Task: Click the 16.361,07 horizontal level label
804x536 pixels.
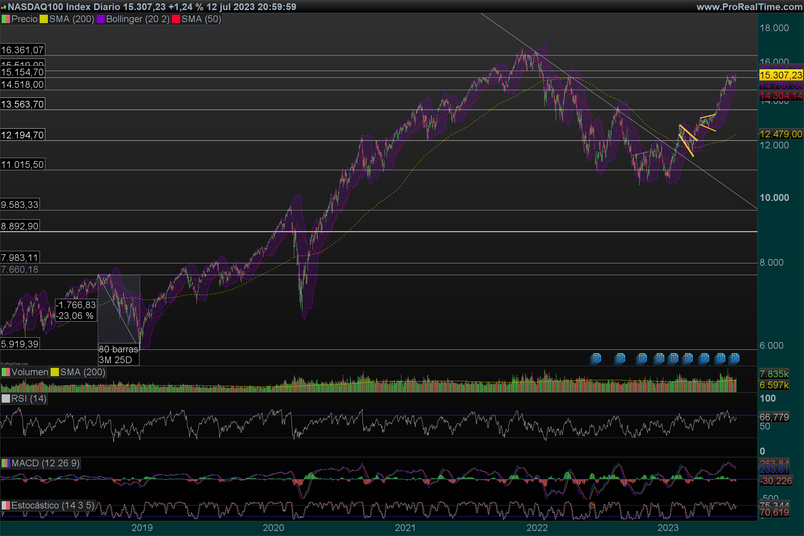Action: 22,50
